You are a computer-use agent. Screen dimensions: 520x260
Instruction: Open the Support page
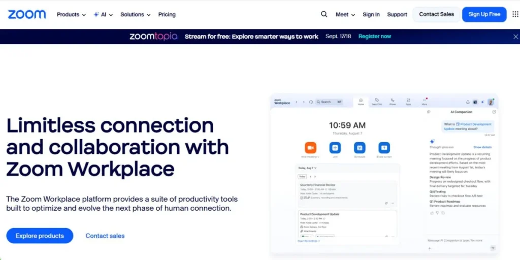click(x=397, y=15)
